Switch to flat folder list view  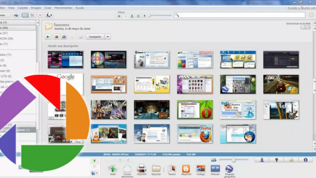(x=25, y=15)
